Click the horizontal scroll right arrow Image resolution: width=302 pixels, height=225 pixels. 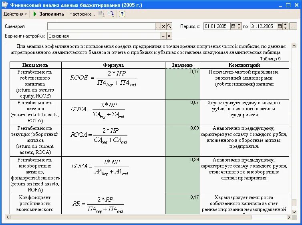pyautogui.click(x=289, y=217)
